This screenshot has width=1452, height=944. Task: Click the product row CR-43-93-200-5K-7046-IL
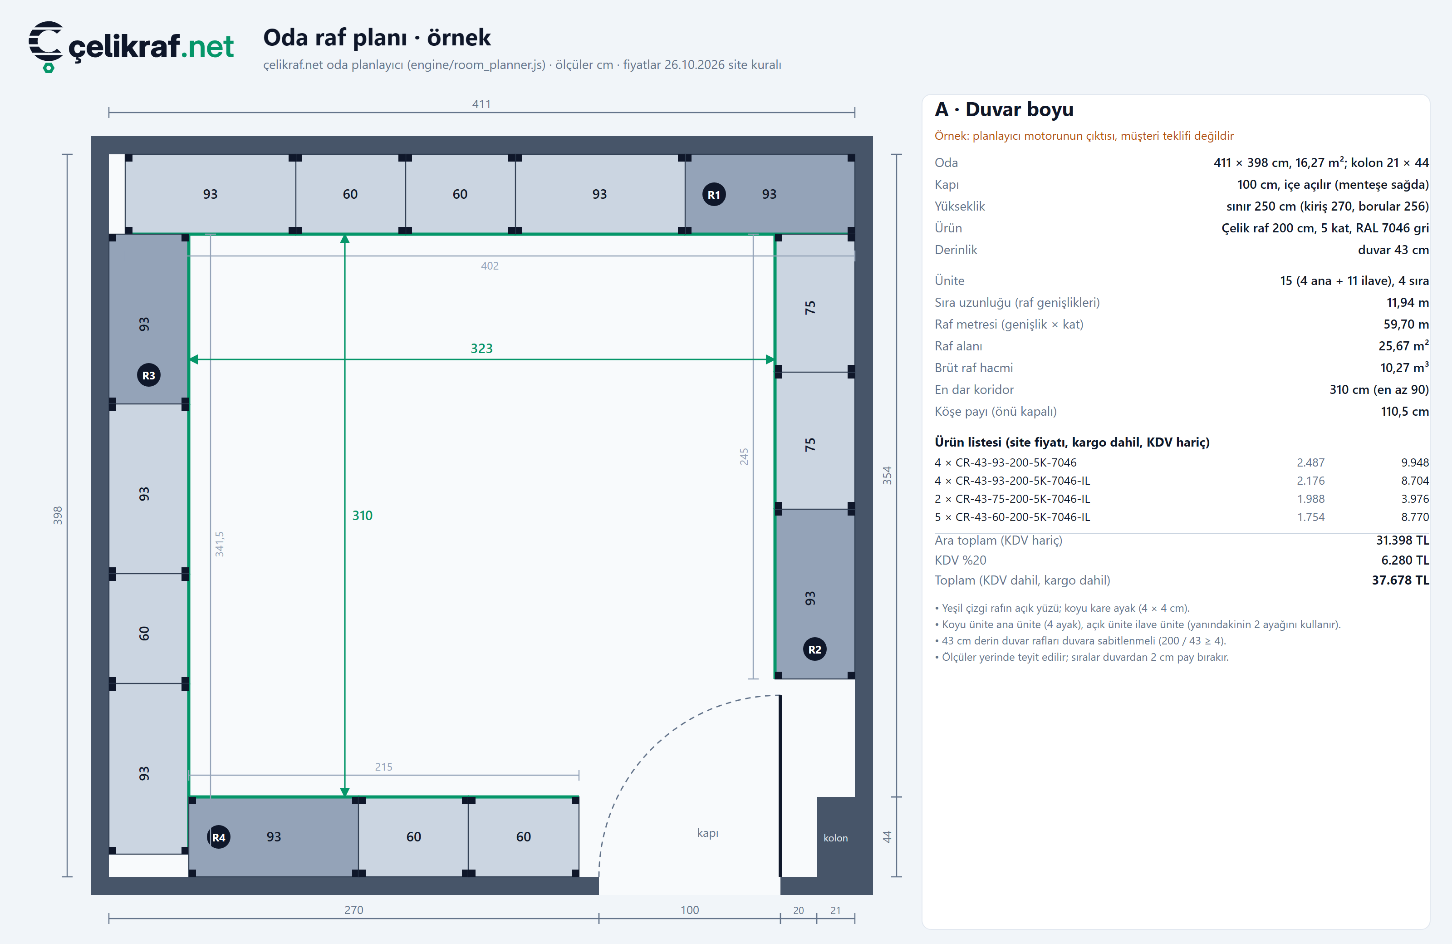tap(1182, 481)
